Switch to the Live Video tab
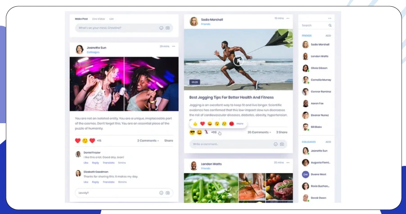Screen dimensions: 406x214 [99, 19]
